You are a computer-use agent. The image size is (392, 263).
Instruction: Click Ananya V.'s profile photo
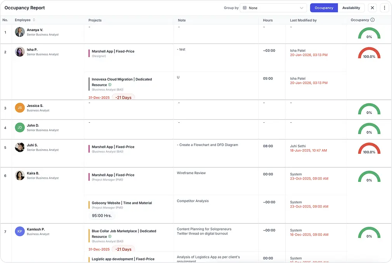click(x=20, y=32)
